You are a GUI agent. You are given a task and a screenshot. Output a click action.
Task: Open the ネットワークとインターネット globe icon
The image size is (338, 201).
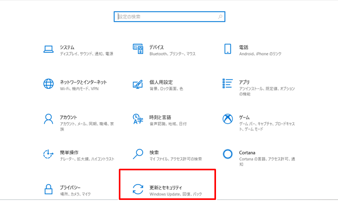coord(49,84)
